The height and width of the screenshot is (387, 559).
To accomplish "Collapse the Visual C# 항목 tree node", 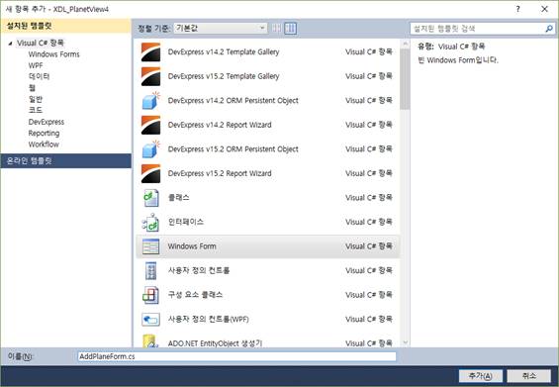I will pos(10,44).
